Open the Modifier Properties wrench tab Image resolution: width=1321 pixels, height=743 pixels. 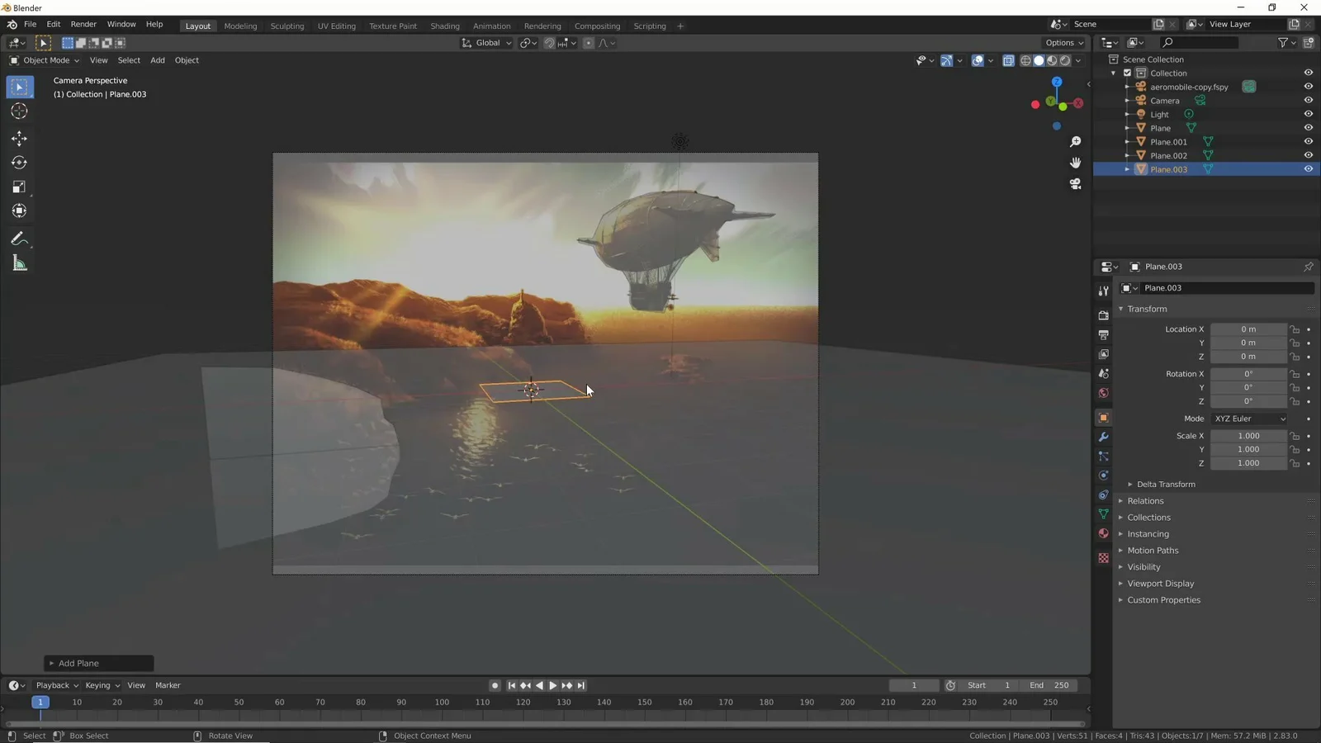(1103, 437)
